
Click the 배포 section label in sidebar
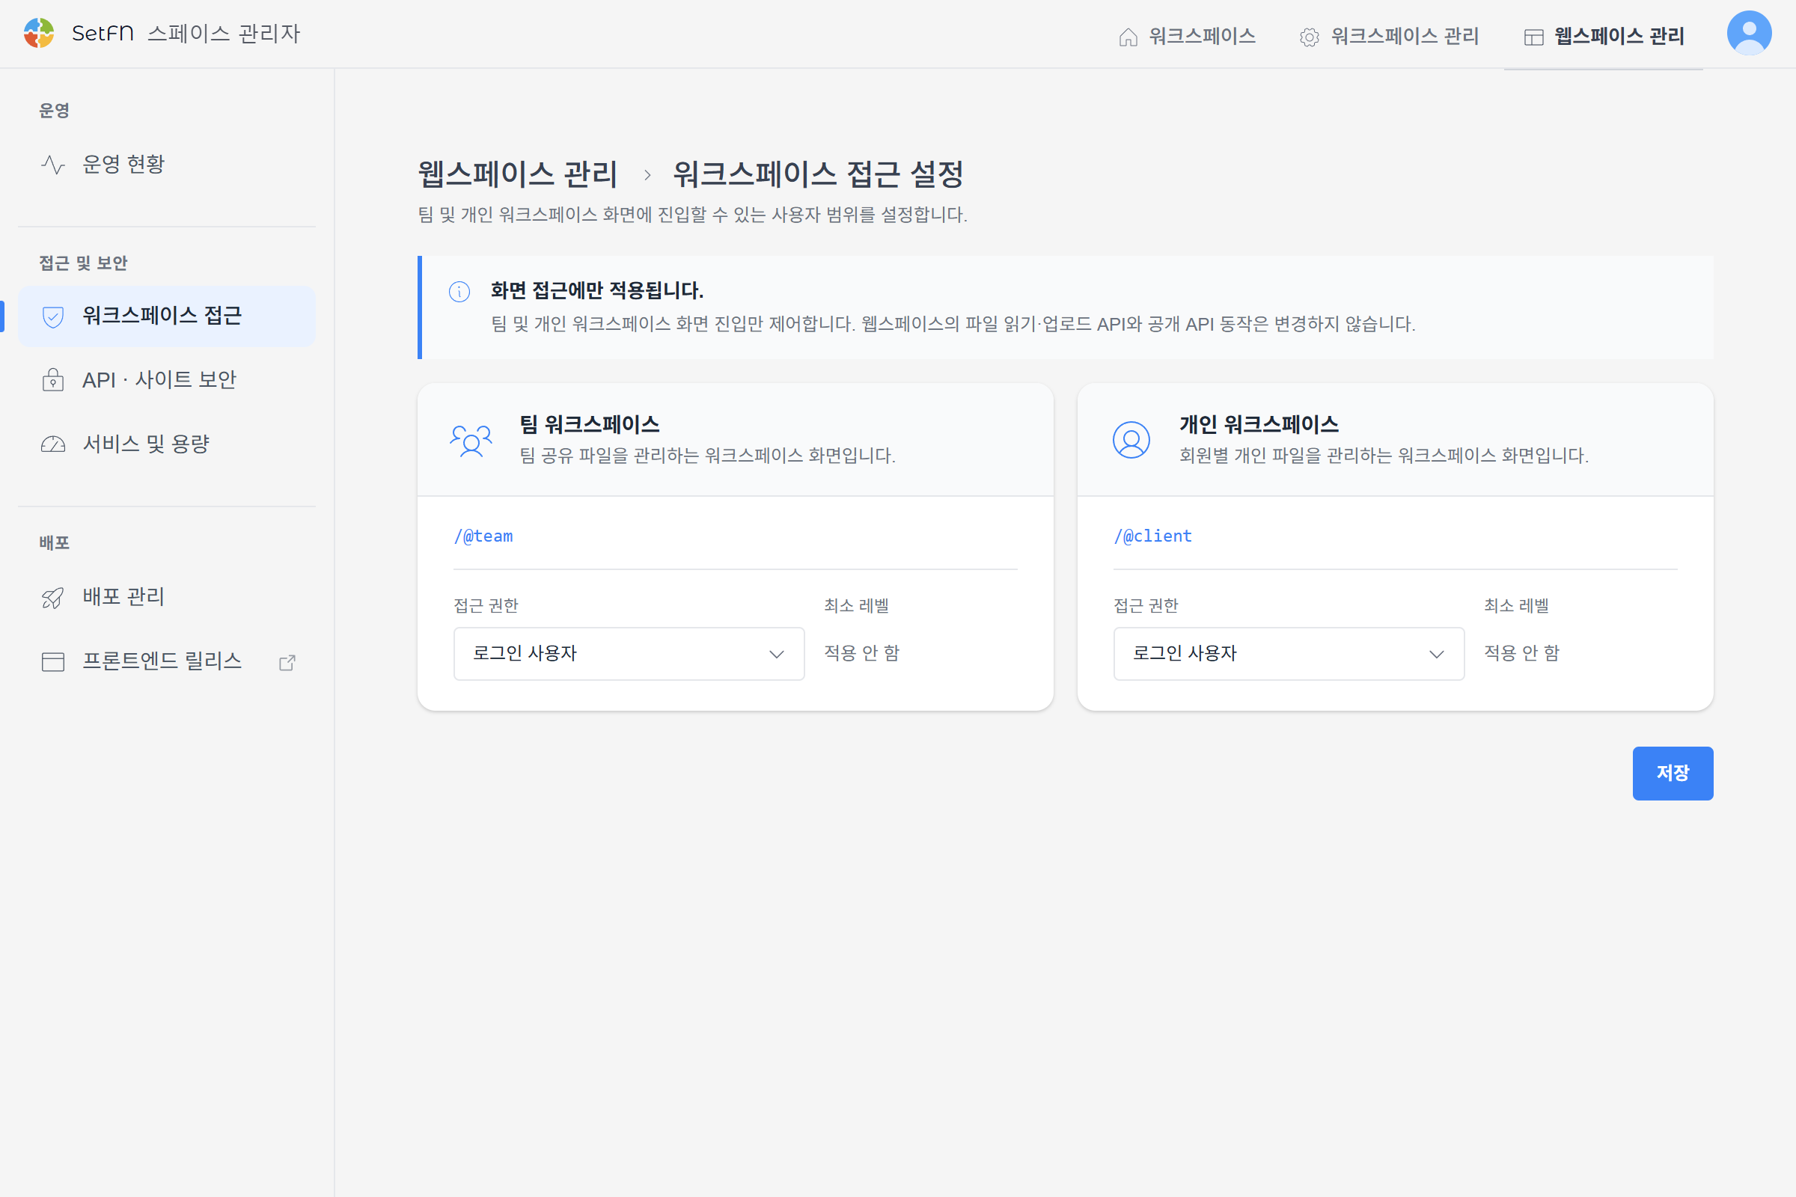pos(54,544)
